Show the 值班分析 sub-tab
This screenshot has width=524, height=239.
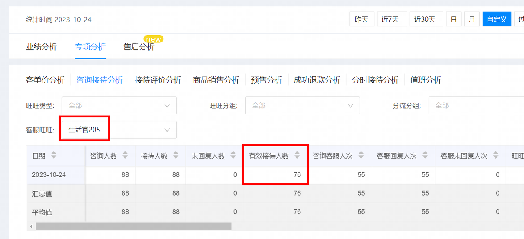(426, 80)
